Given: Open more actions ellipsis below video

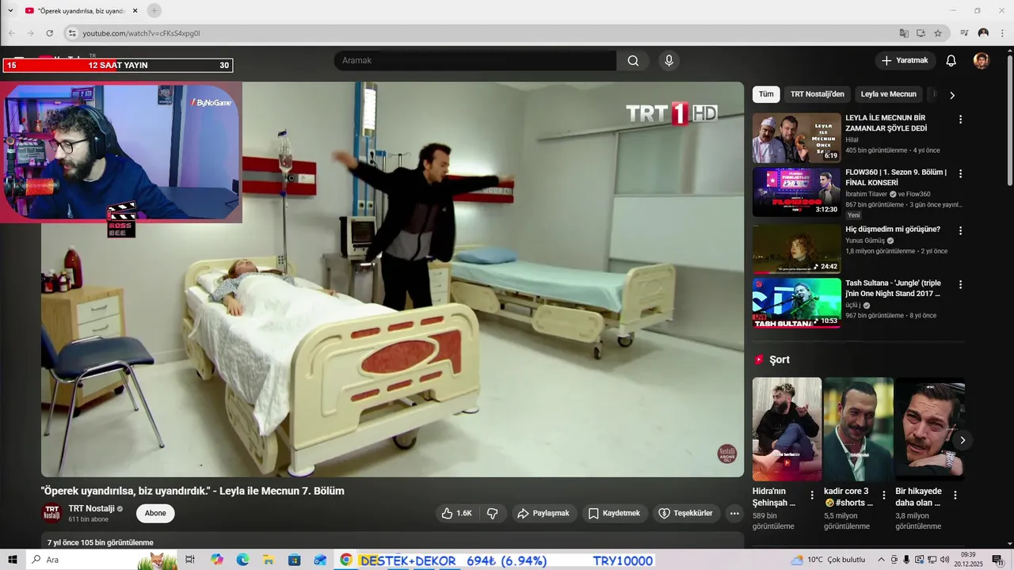Looking at the screenshot, I should tap(734, 513).
